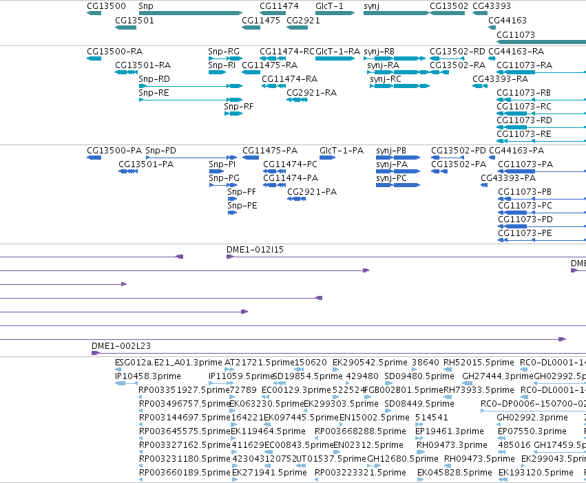This screenshot has width=586, height=483.
Task: Click the CG44163-PA protein label
Action: pyautogui.click(x=516, y=151)
